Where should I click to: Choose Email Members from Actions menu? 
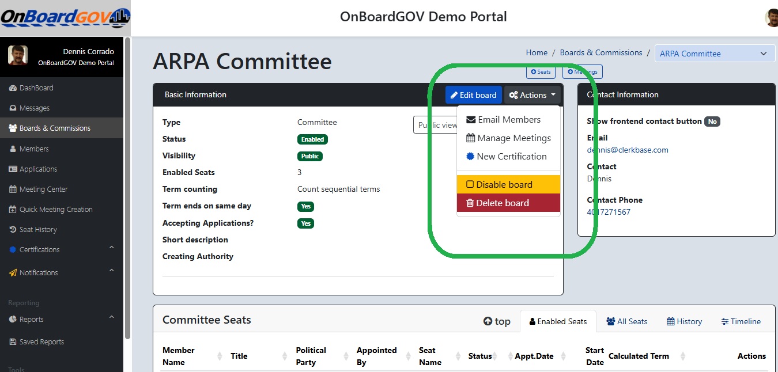pos(508,120)
